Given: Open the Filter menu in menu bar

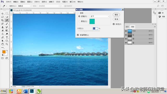Looking at the screenshot, I should click(51, 2).
